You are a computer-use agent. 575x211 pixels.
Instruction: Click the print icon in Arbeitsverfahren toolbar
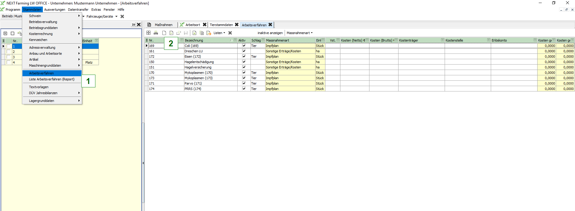(x=156, y=33)
